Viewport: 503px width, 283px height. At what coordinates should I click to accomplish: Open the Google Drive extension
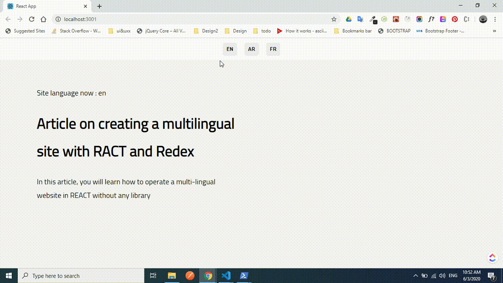point(348,19)
